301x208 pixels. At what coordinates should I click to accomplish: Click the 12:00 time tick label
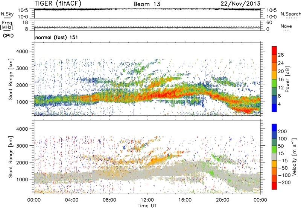coord(147,200)
